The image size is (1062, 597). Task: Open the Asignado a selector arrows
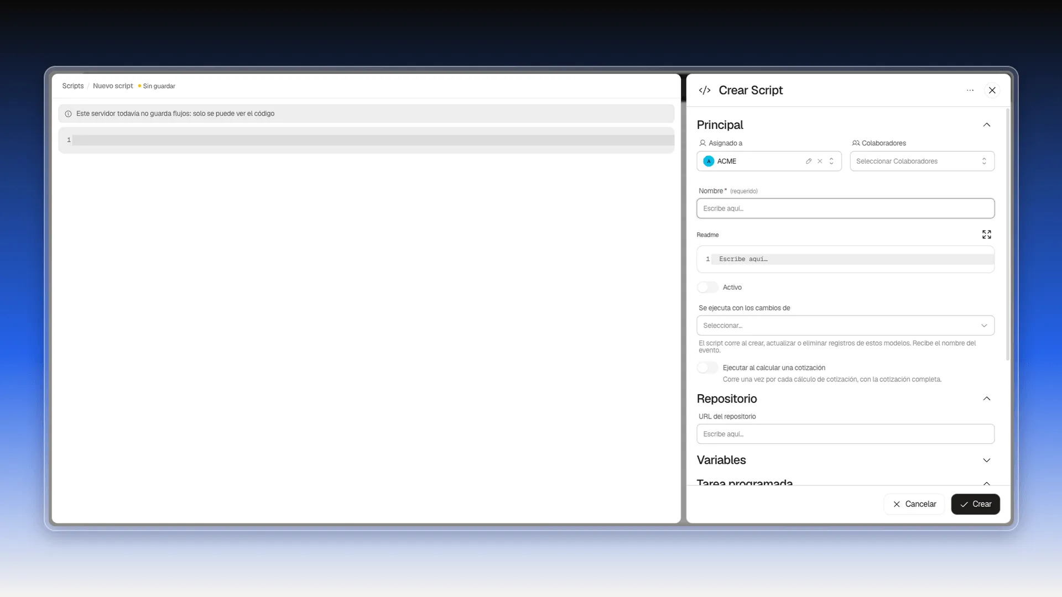tap(831, 161)
